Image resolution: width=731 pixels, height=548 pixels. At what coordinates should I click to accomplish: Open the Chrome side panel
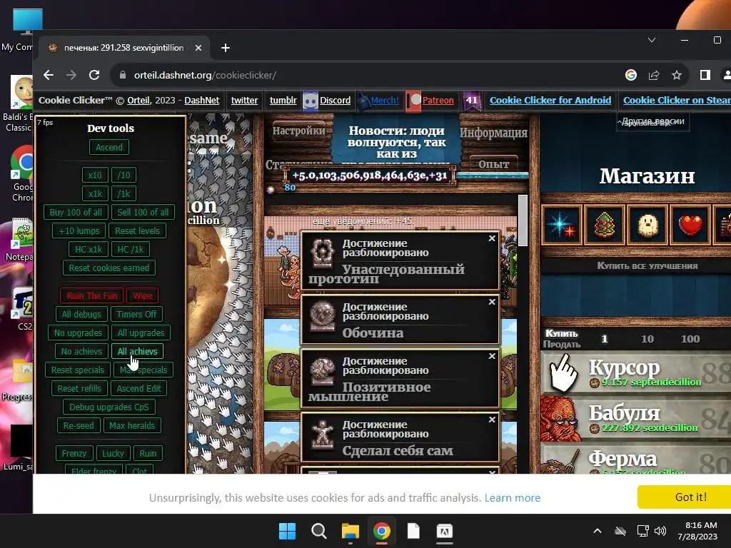point(705,75)
